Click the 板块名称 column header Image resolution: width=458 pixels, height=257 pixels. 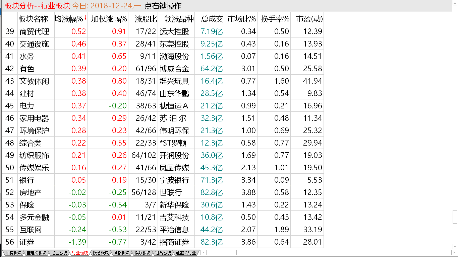tap(34, 19)
